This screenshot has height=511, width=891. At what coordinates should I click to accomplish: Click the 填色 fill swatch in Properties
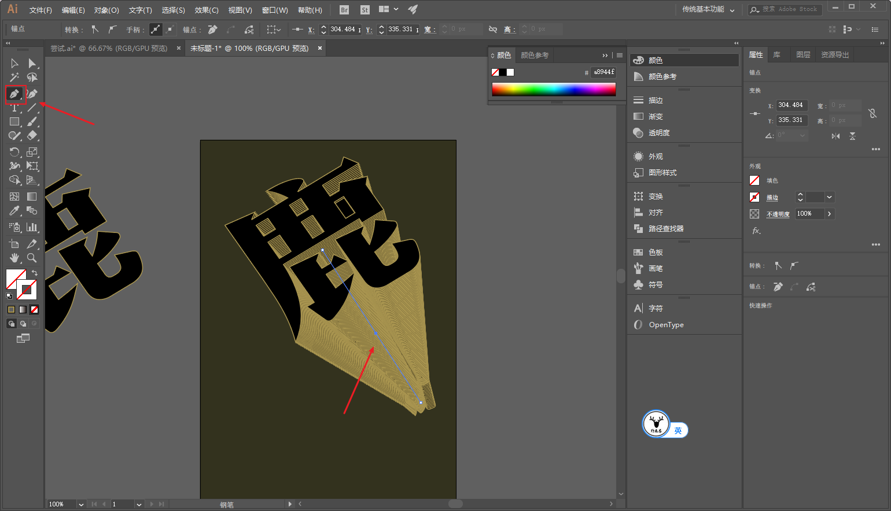pyautogui.click(x=754, y=180)
